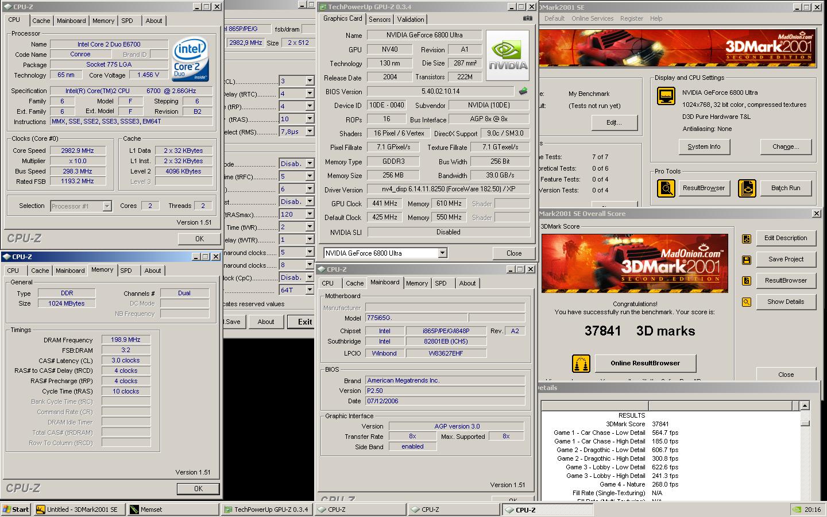Open the tWTR delay dropdown in Memset

point(310,240)
